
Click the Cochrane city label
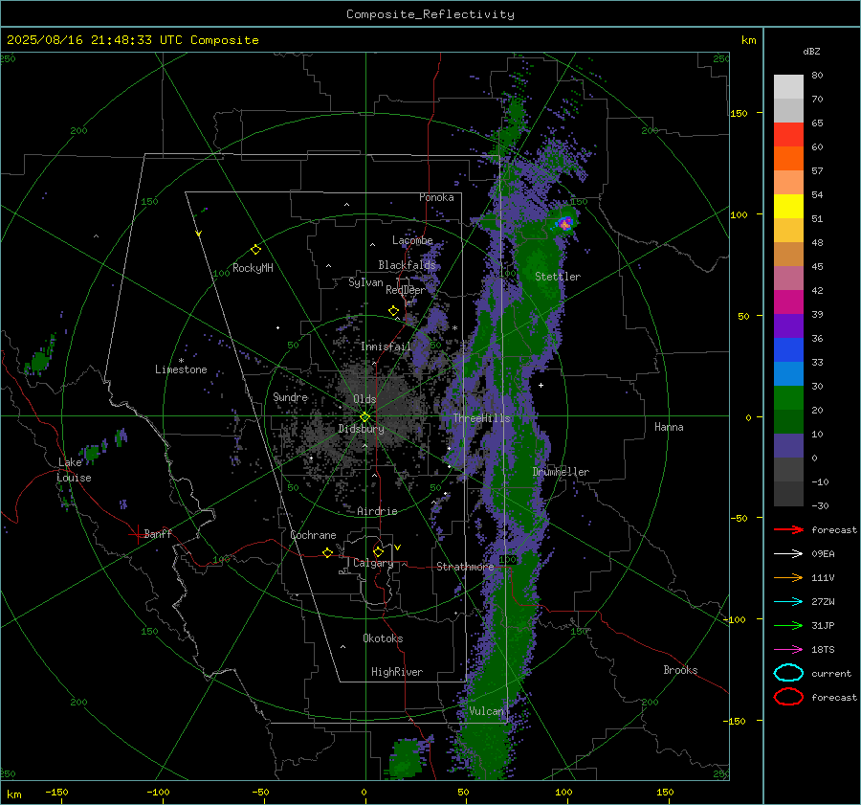pyautogui.click(x=313, y=535)
